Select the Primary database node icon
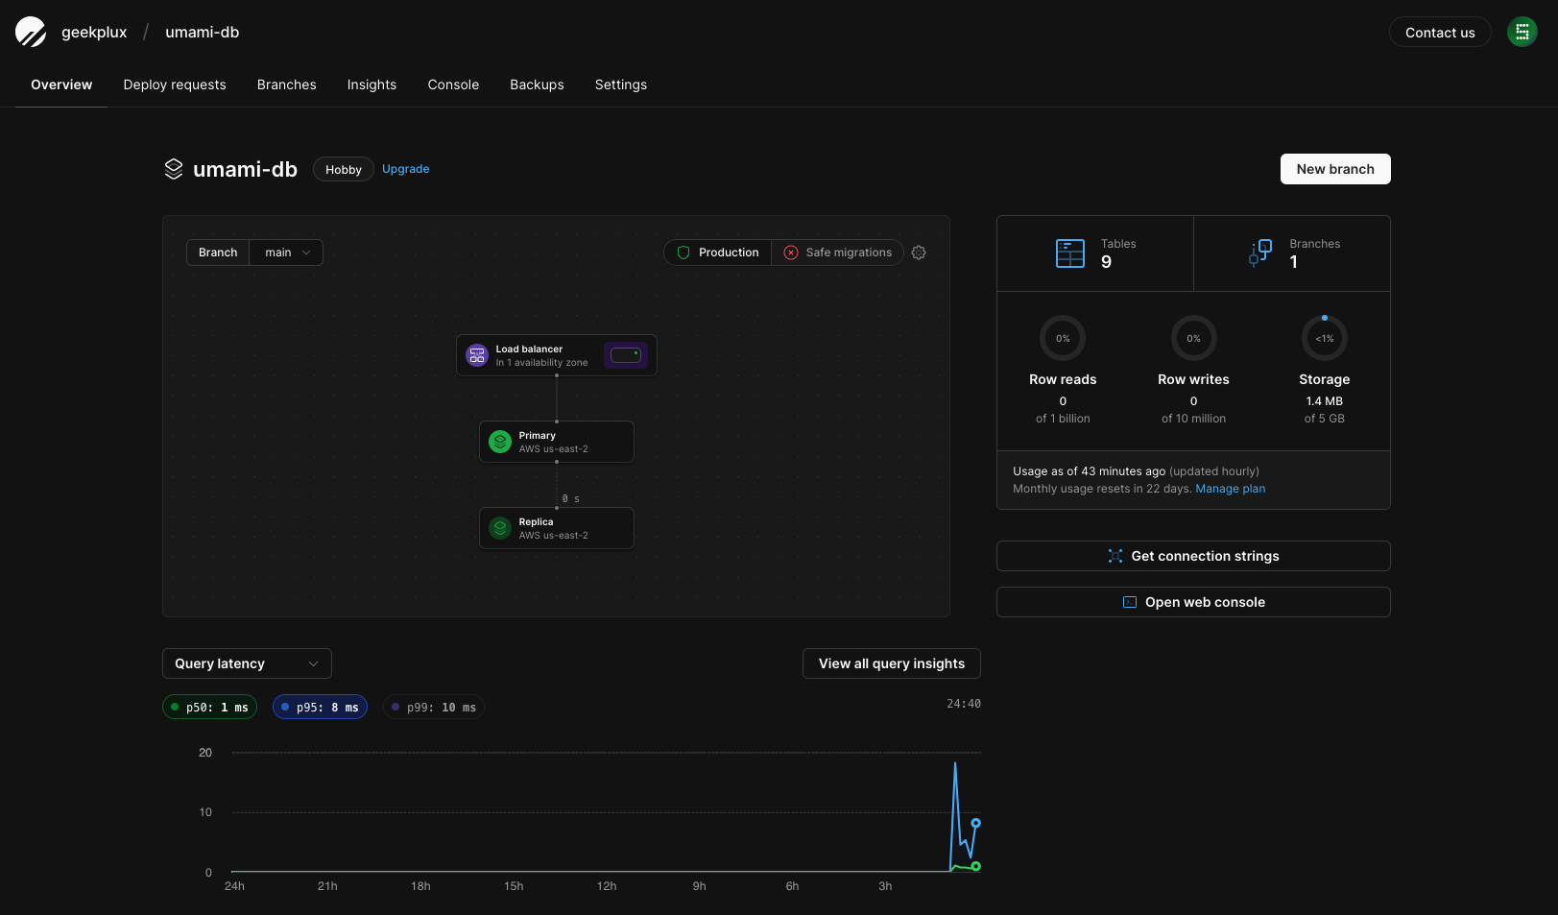This screenshot has height=915, width=1558. (500, 442)
